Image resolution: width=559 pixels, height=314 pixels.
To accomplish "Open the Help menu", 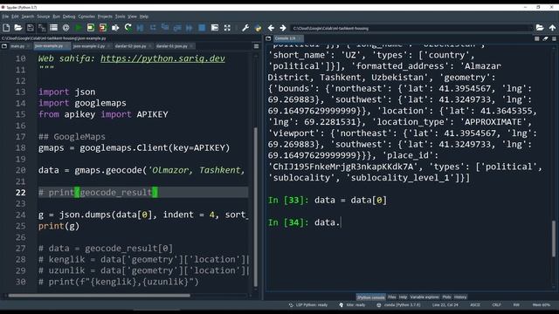I will [x=144, y=17].
